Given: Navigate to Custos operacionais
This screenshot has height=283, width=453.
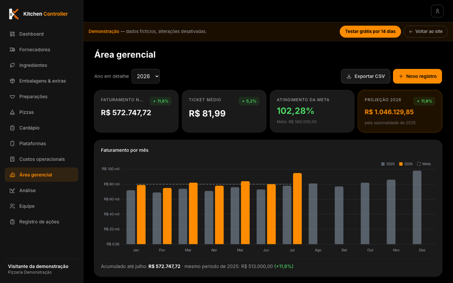Looking at the screenshot, I should click(41, 159).
